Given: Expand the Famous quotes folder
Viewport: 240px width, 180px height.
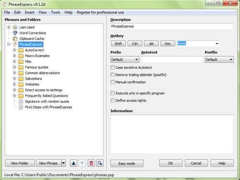Looking at the screenshot, I should (14, 67).
